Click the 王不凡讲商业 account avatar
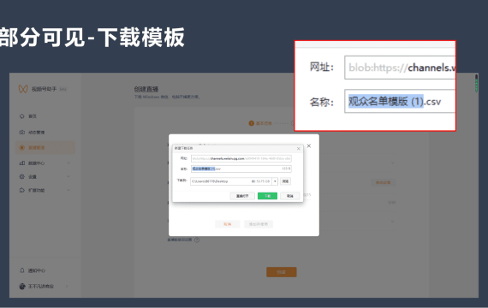 (22, 287)
